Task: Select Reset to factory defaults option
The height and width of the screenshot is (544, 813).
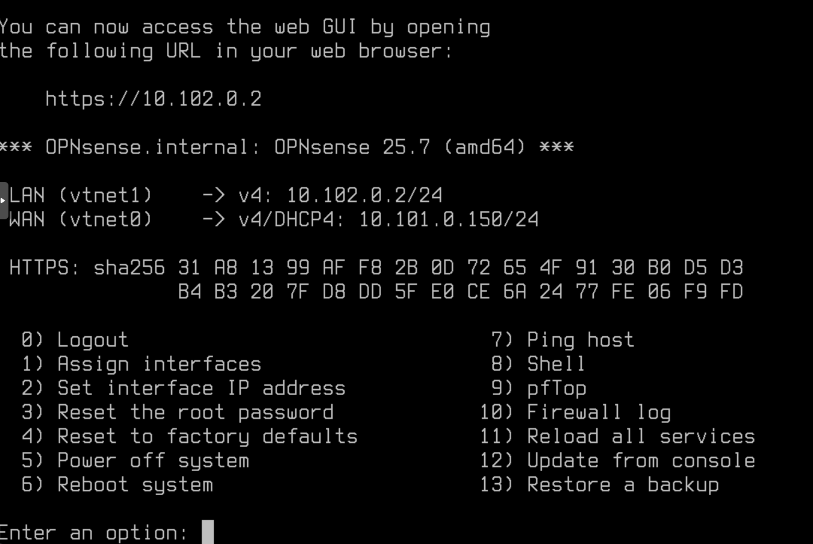Action: [207, 437]
